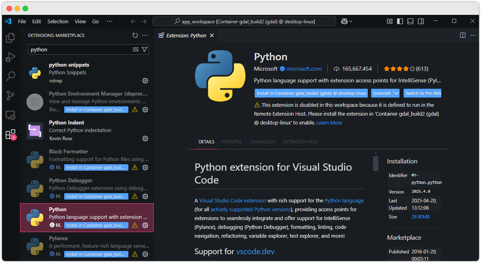Install Python in Container gdal_build2
Image resolution: width=481 pixels, height=263 pixels.
(311, 93)
